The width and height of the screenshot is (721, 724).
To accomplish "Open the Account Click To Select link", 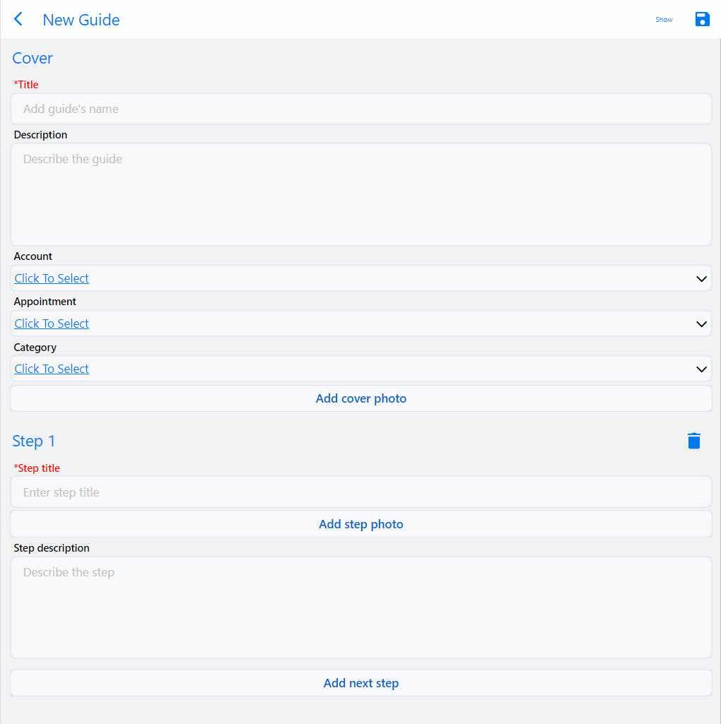I will [x=52, y=278].
